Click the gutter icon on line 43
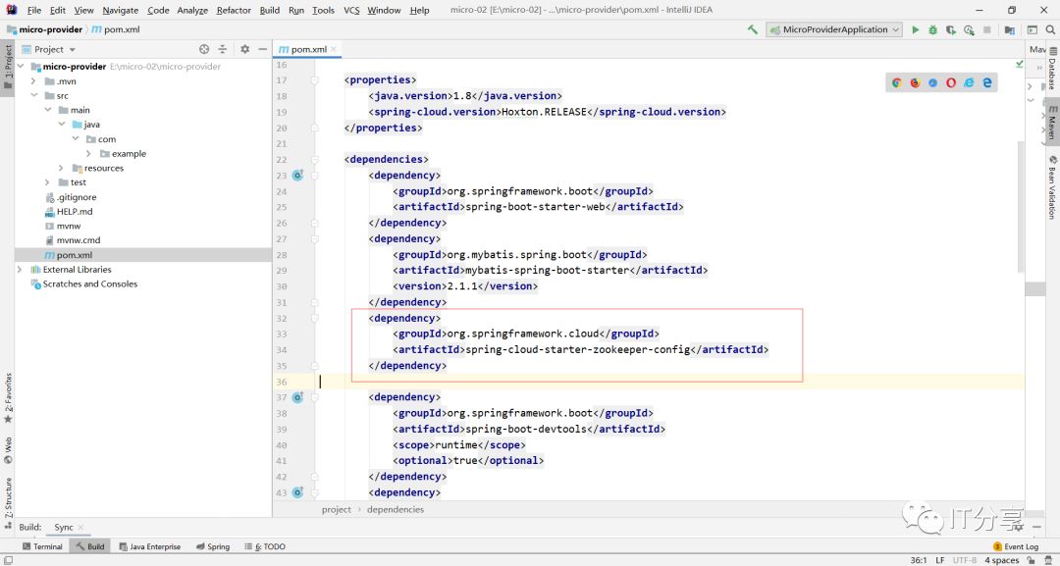 pos(297,492)
